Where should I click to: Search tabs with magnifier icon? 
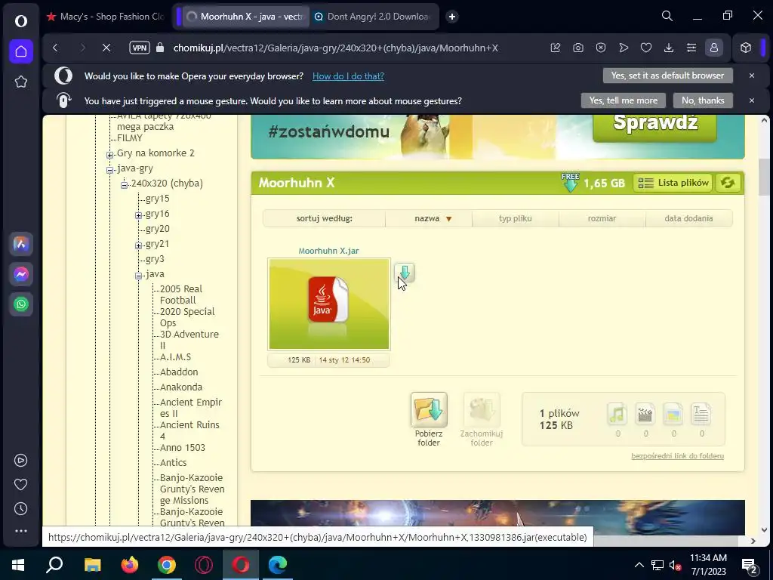(x=667, y=16)
